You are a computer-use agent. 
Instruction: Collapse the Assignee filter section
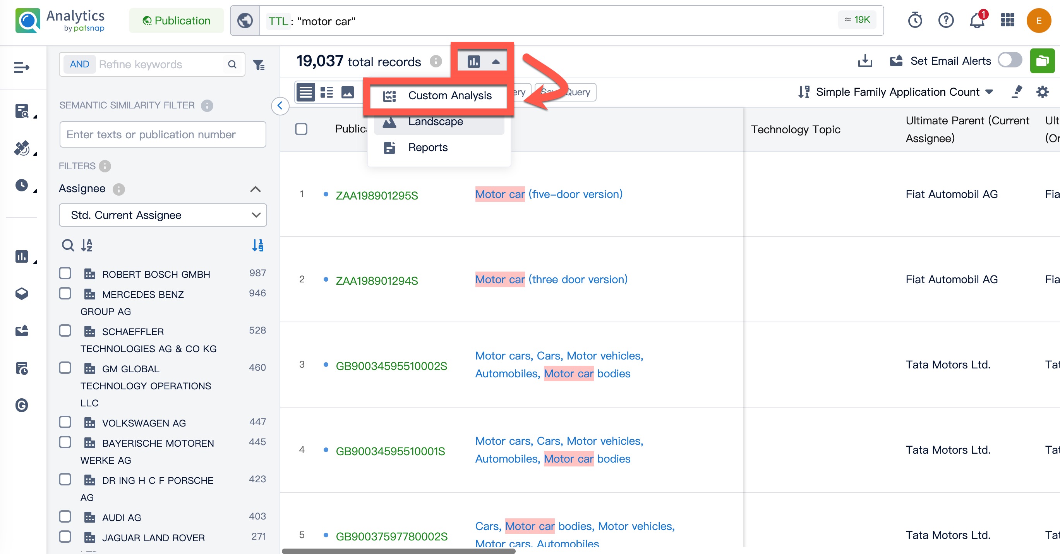(x=255, y=189)
